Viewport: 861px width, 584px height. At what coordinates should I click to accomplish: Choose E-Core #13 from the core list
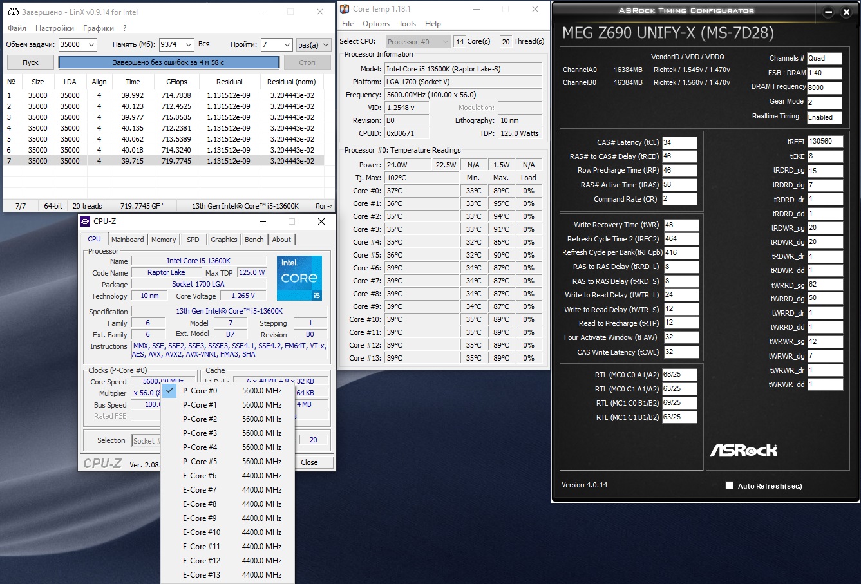click(228, 575)
